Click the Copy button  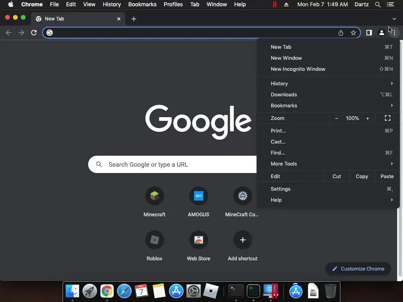click(362, 177)
